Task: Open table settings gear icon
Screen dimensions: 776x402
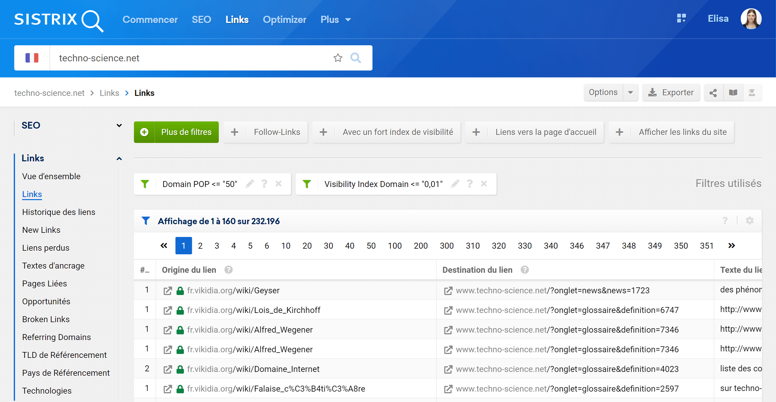Action: click(x=749, y=221)
